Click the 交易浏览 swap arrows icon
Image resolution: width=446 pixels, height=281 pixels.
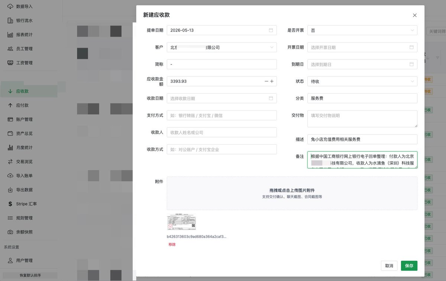(10, 162)
